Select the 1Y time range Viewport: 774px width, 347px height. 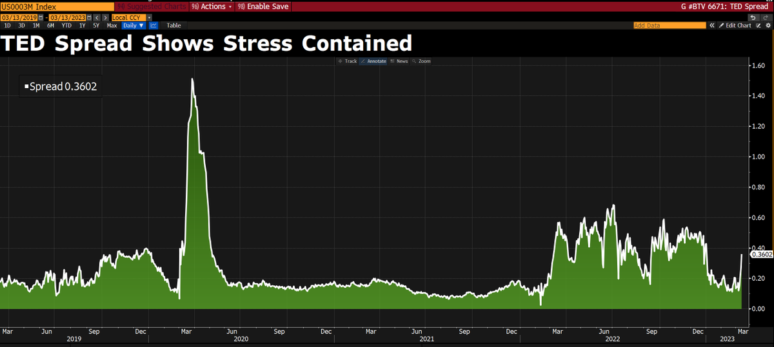83,26
